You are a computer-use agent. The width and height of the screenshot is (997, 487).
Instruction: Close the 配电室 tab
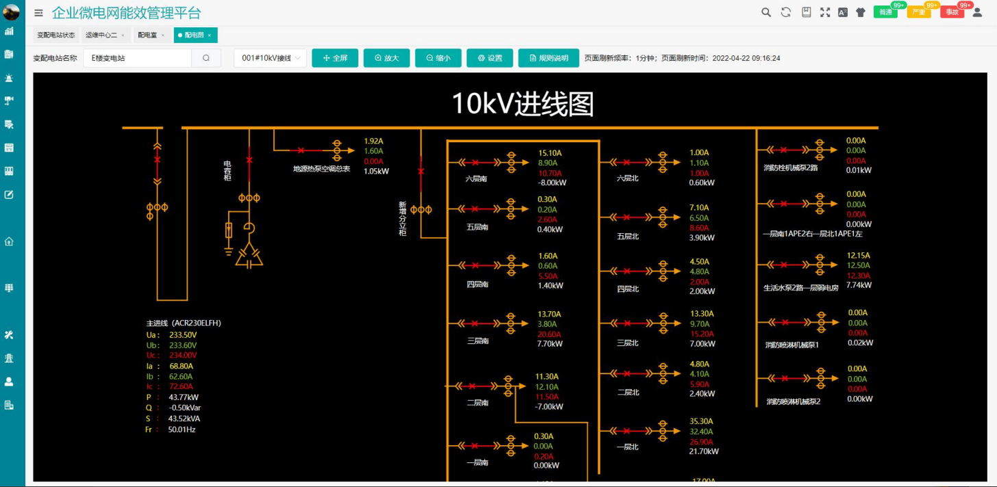(x=162, y=35)
